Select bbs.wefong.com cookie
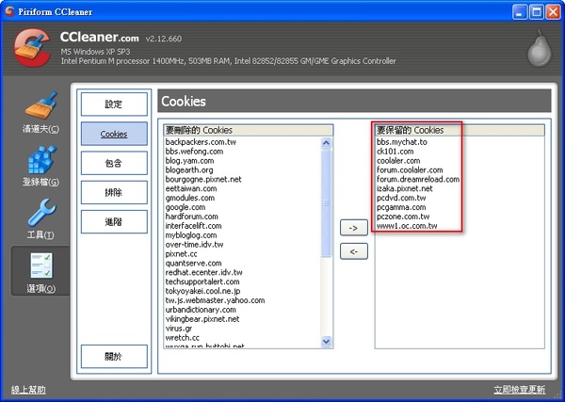 coord(194,152)
